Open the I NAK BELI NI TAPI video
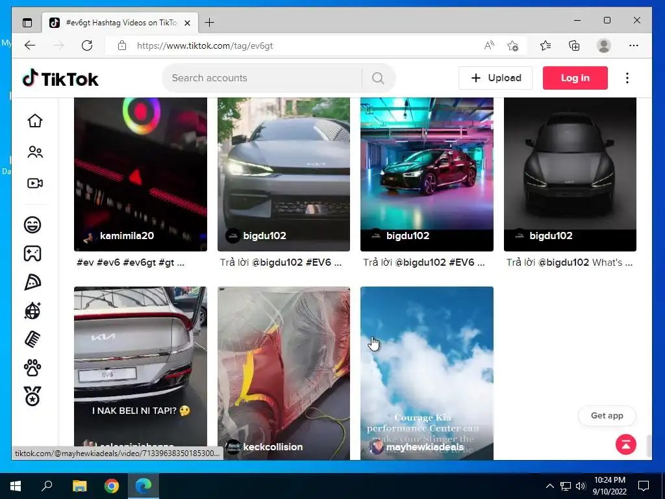This screenshot has height=499, width=665. tap(140, 374)
